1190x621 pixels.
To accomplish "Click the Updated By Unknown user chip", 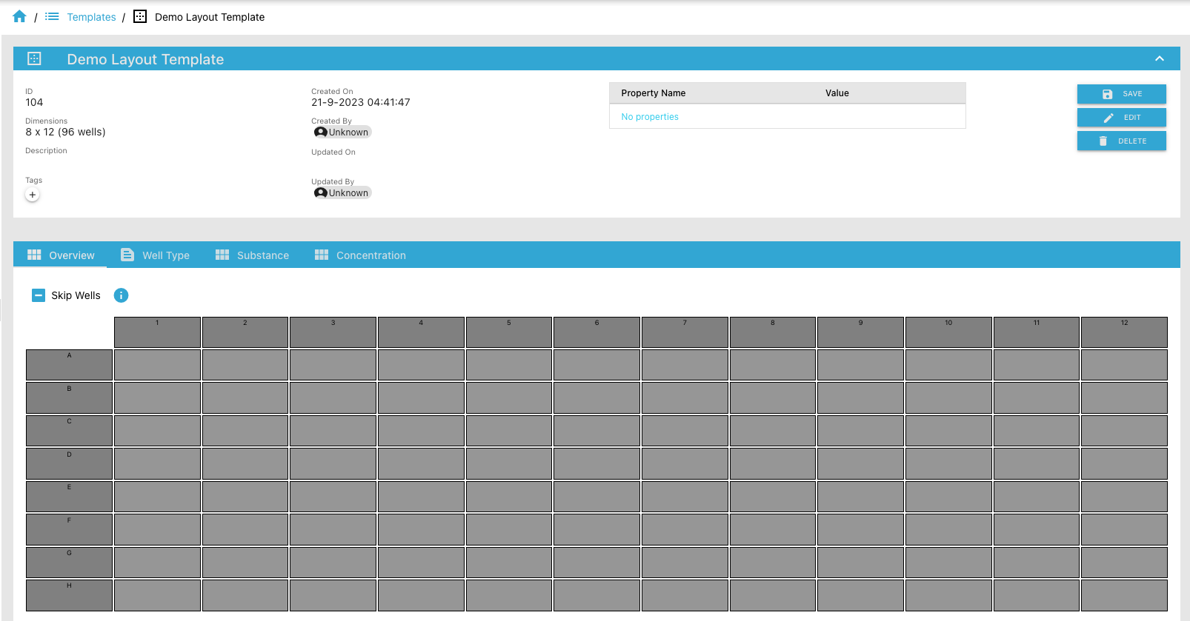I will point(342,193).
